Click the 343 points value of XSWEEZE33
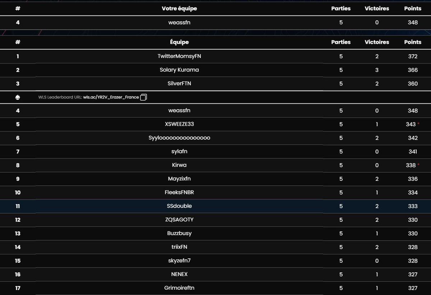The image size is (431, 295). click(411, 124)
